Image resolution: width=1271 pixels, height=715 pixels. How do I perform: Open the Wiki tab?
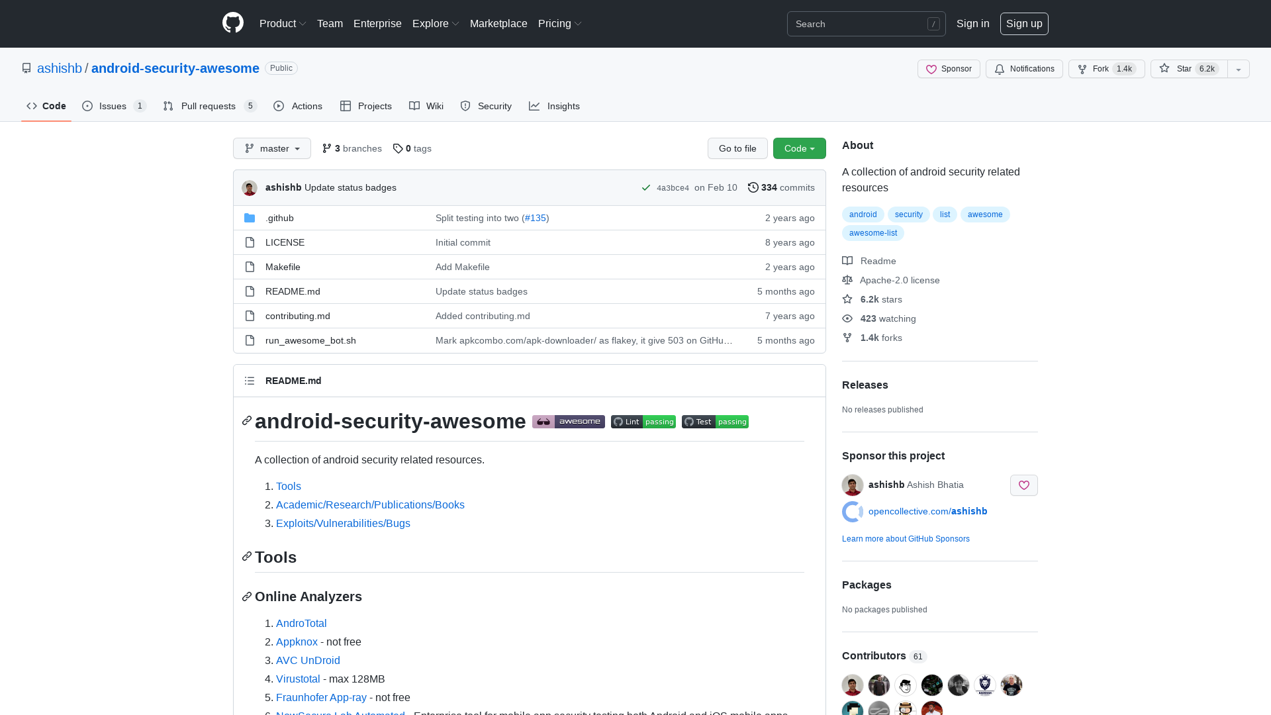426,106
